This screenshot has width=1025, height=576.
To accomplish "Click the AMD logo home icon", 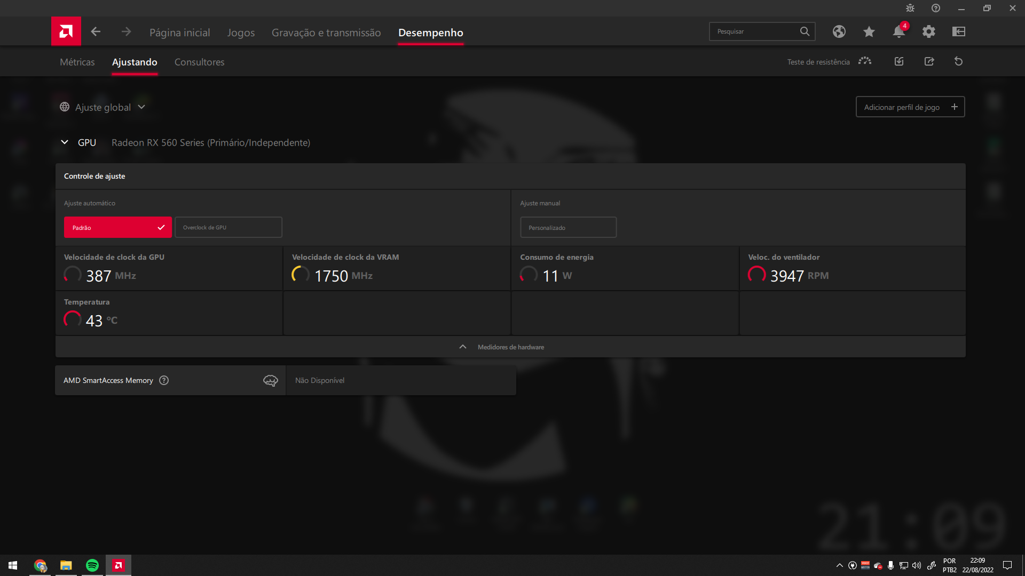I will tap(66, 31).
